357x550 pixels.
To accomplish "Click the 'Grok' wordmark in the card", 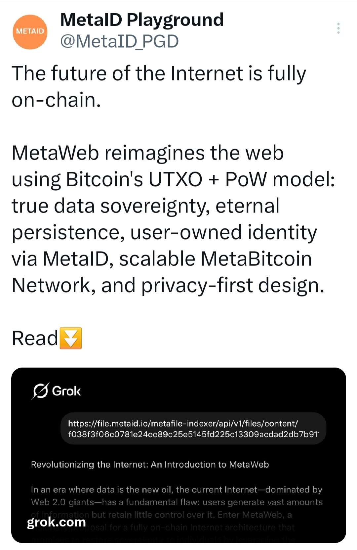I will tap(66, 391).
